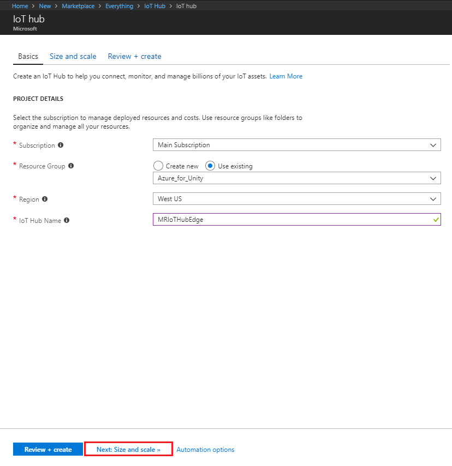This screenshot has height=466, width=452.
Task: Click the info icon beside IoT Hub Name
Action: tap(66, 220)
